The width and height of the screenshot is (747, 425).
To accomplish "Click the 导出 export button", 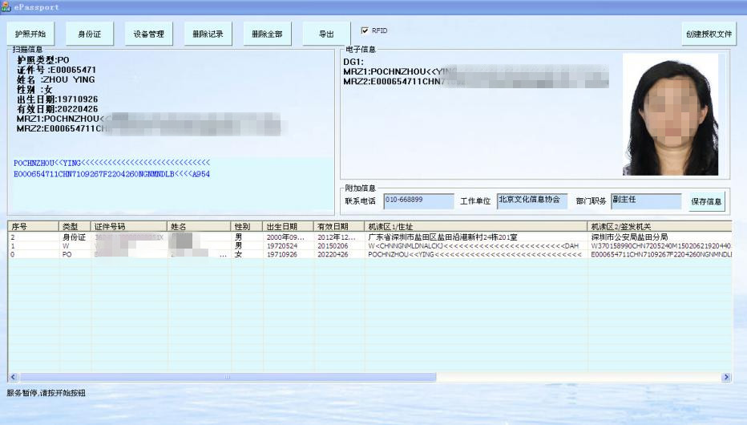I will [326, 34].
